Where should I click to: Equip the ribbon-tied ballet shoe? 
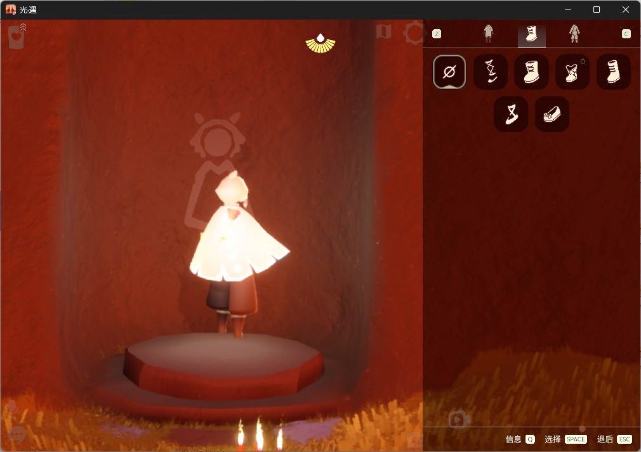tap(511, 114)
